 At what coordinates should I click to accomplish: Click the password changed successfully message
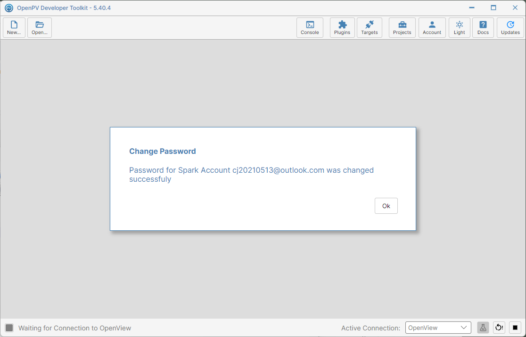point(251,174)
